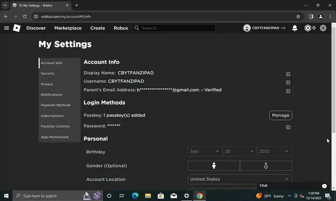Viewport: 336px width, 201px height.
Task: Go to Discover page
Action: (x=36, y=28)
